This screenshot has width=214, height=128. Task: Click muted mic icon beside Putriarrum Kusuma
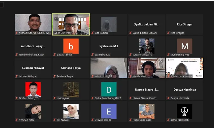coord(168,76)
